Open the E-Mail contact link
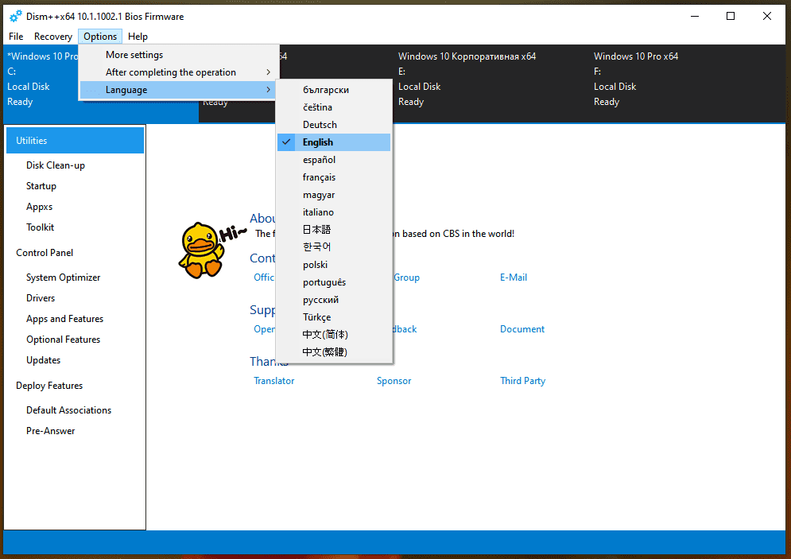 pyautogui.click(x=514, y=278)
